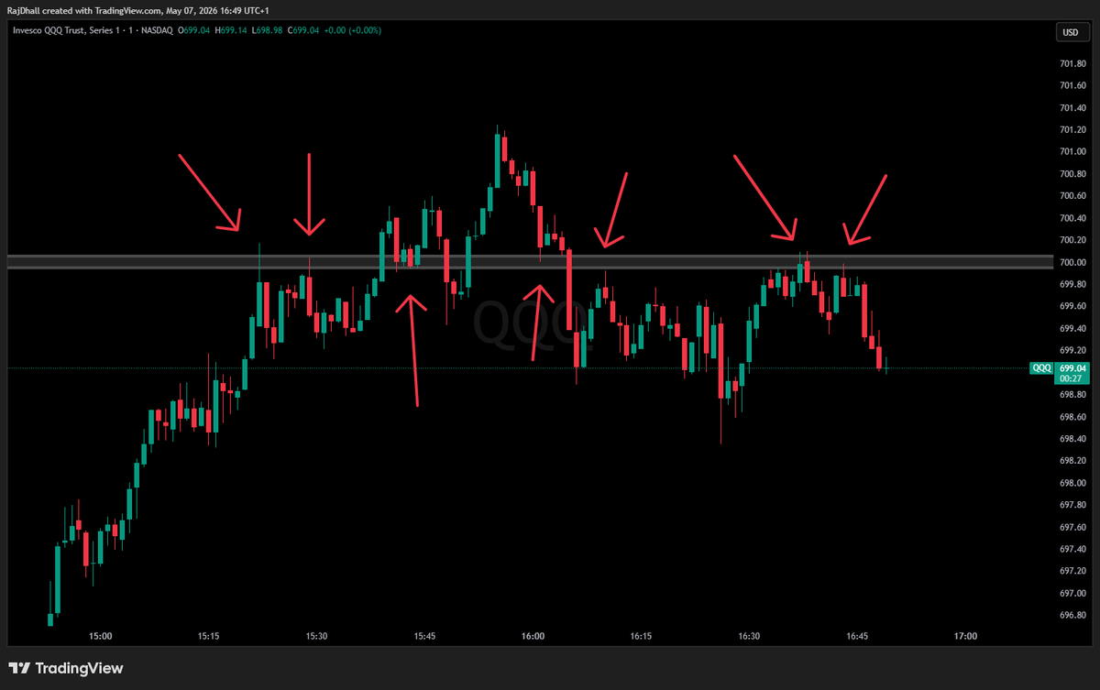Viewport: 1100px width, 690px height.
Task: Click the C699.04 close value
Action: 303,32
